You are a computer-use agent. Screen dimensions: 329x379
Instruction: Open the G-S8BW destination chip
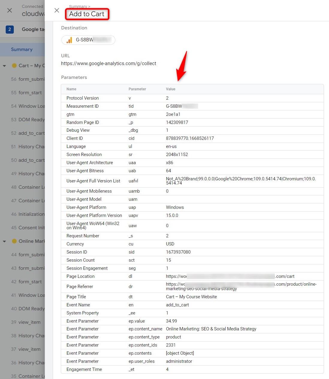88,40
